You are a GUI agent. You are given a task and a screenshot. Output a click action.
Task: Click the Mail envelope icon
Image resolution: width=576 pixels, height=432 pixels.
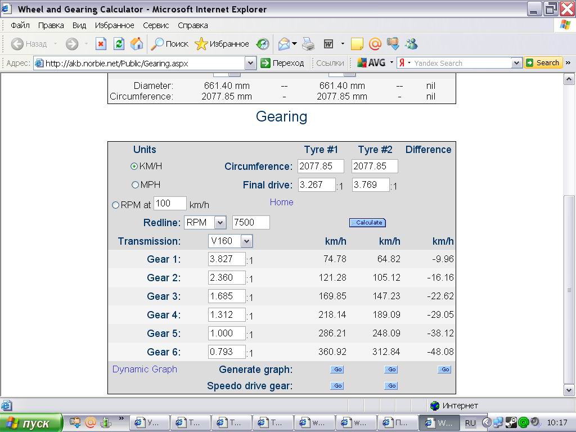285,44
